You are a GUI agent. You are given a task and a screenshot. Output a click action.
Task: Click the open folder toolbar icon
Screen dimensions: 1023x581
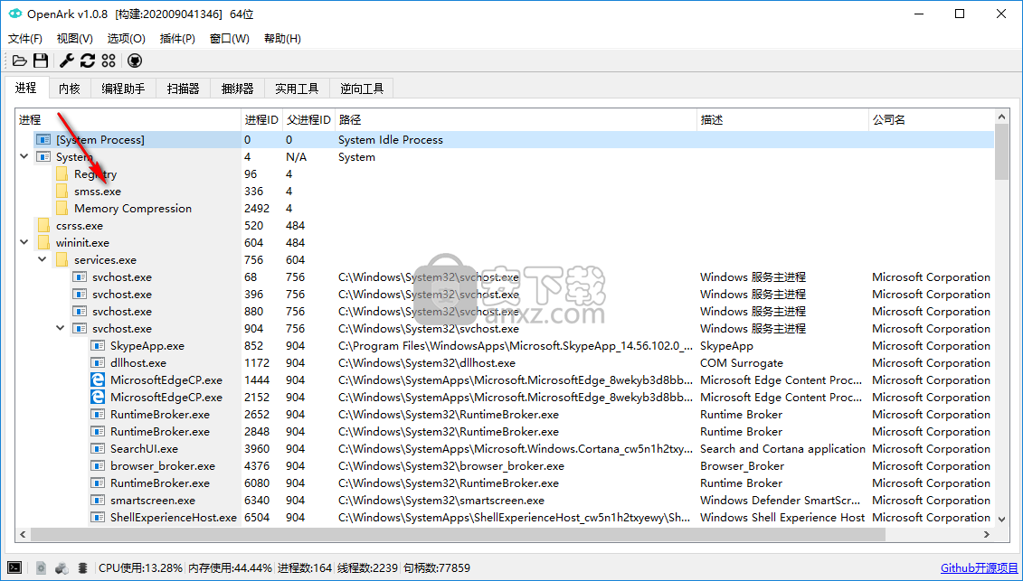point(20,61)
